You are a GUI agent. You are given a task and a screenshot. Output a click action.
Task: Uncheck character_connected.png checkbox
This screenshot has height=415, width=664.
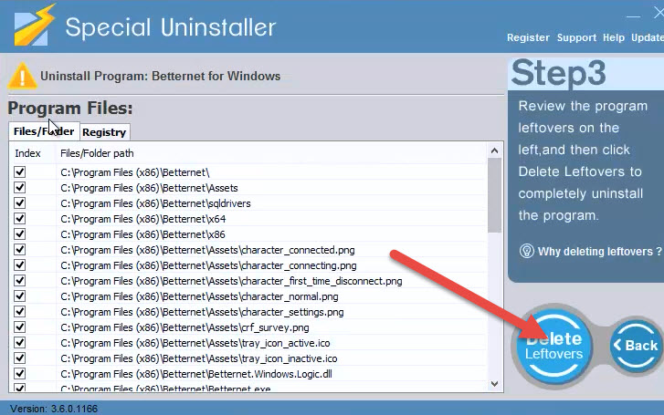pos(19,250)
